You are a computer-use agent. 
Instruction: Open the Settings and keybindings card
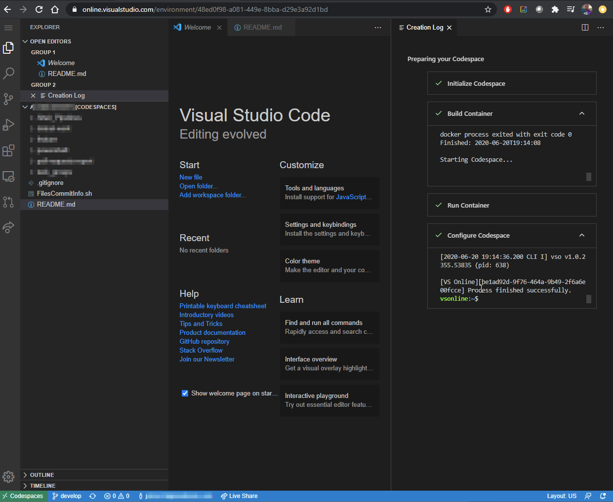(329, 229)
